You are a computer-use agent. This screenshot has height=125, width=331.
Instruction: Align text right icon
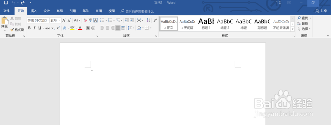click(x=113, y=28)
